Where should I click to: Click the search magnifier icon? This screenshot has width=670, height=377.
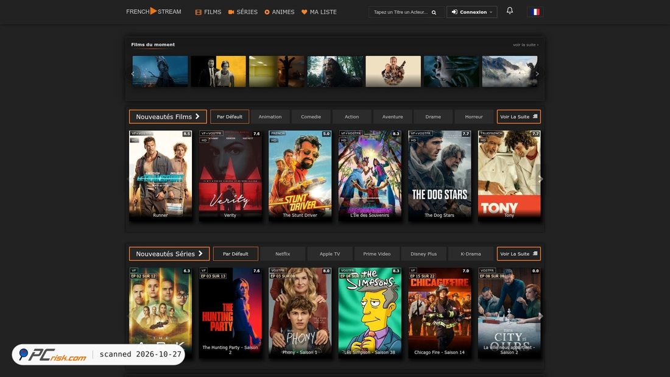pyautogui.click(x=434, y=12)
